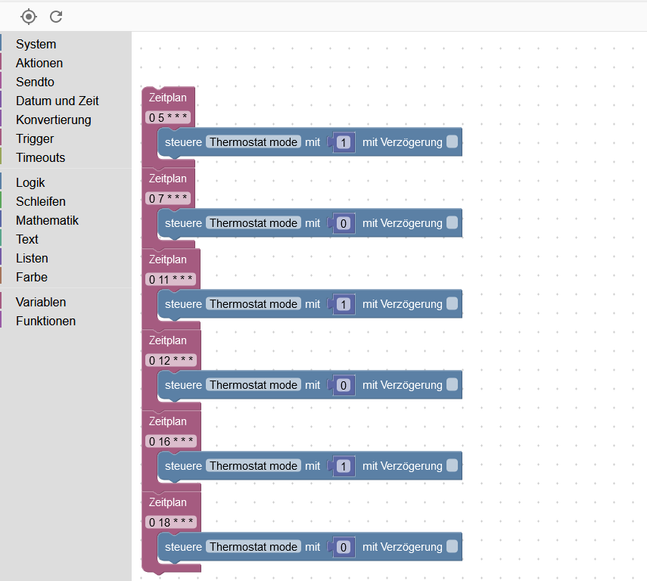
Task: Click Thermostat mode object in 0 5 schedule
Action: click(x=254, y=142)
